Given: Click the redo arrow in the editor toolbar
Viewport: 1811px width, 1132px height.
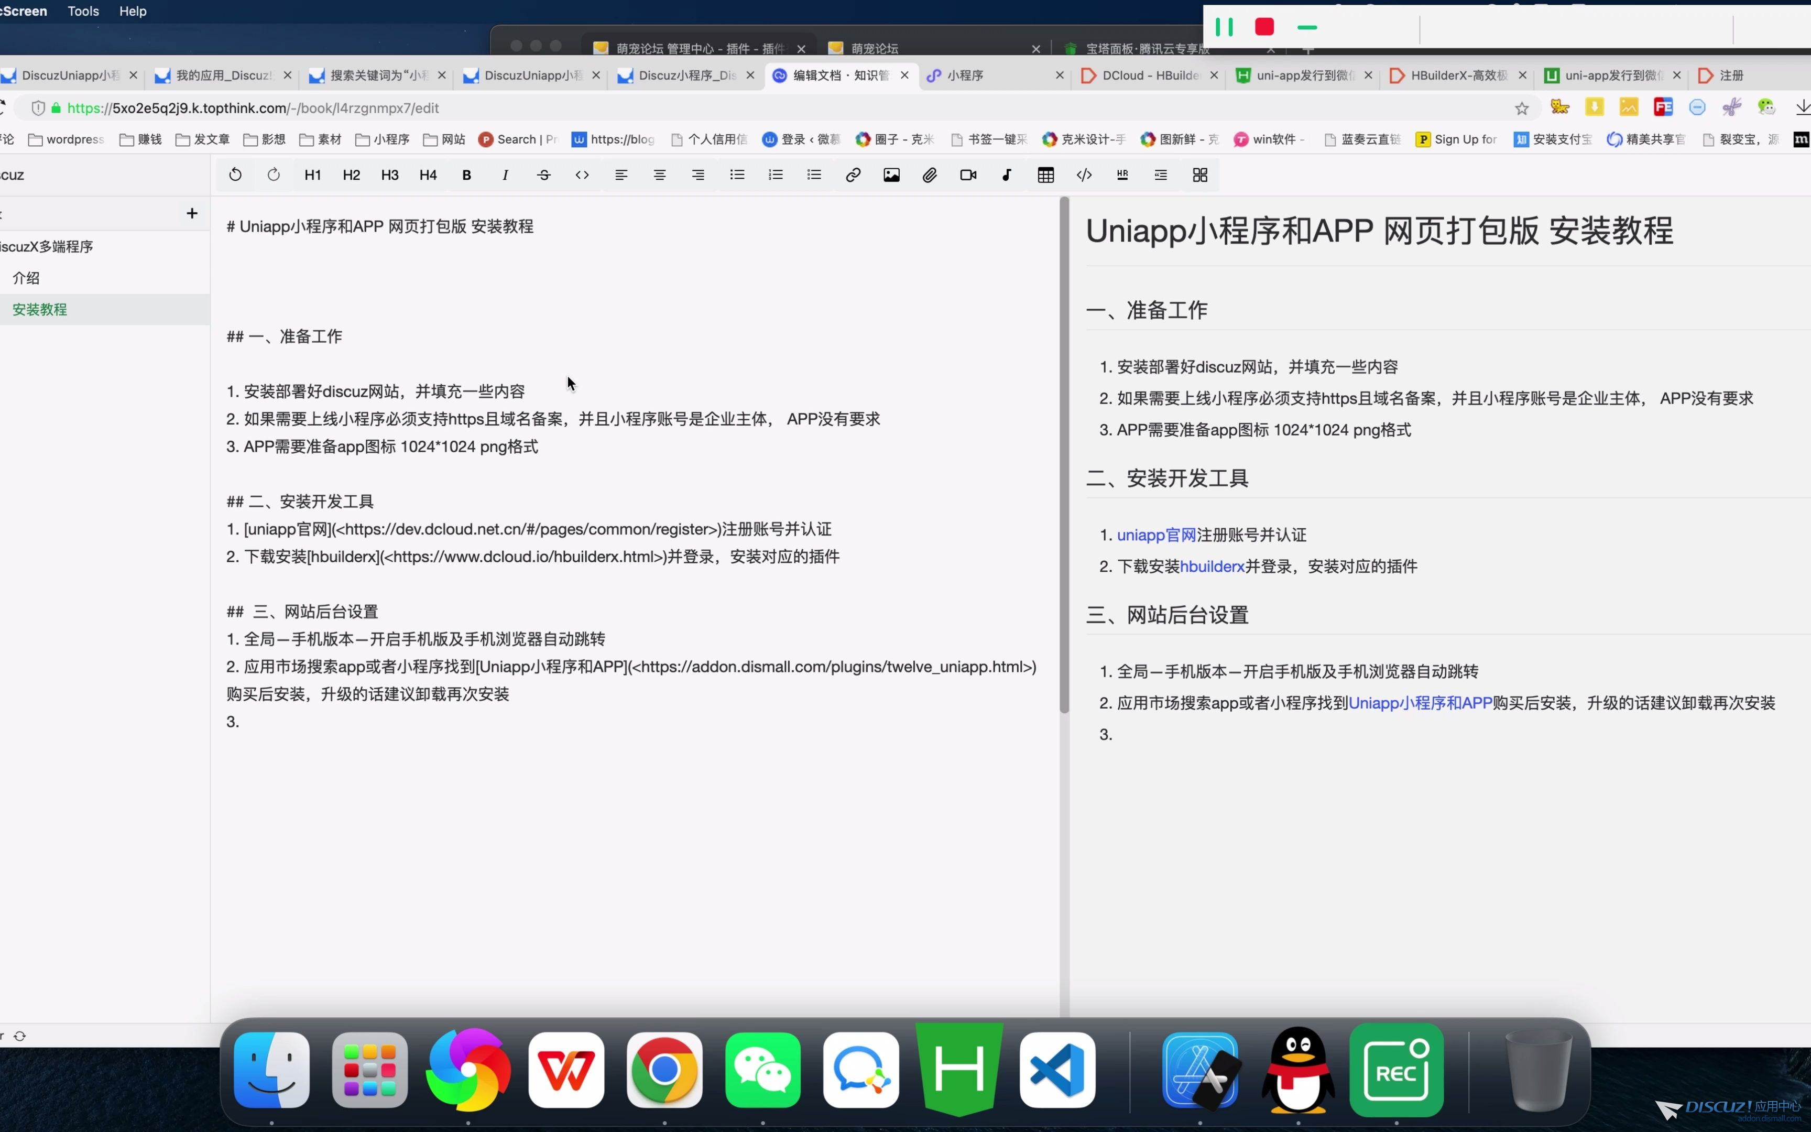Looking at the screenshot, I should click(274, 175).
